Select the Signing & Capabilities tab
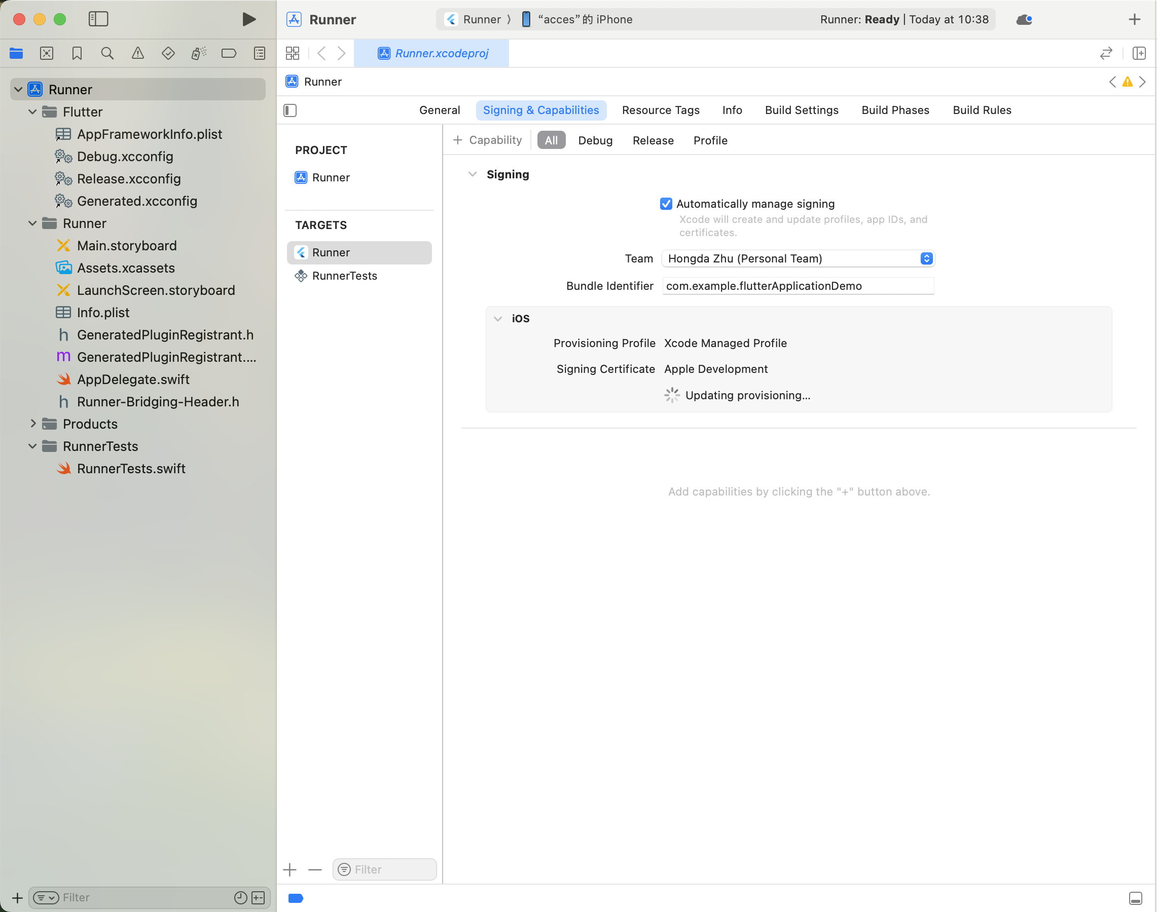1157x912 pixels. [541, 110]
